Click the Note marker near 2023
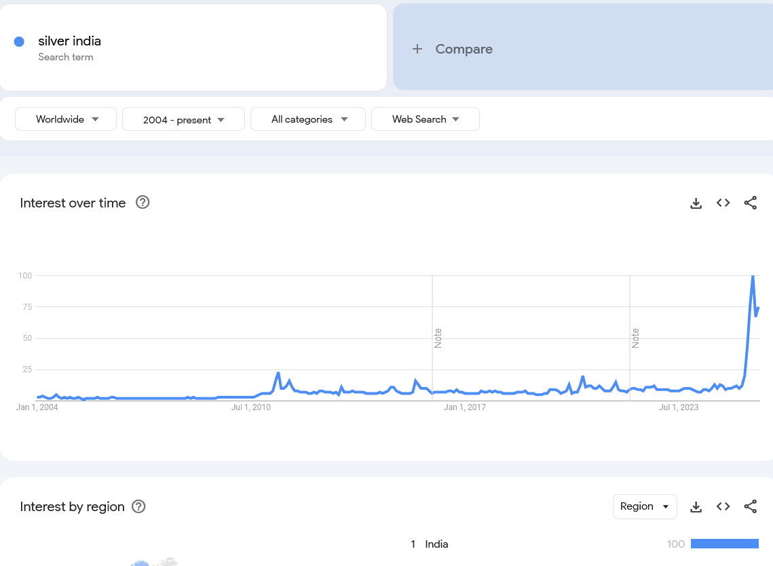Viewport: 773px width, 566px height. tap(635, 338)
